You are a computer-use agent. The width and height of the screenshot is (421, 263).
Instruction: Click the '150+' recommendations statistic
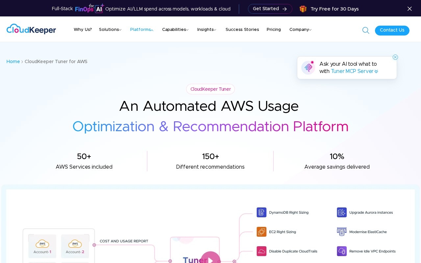pos(210,156)
